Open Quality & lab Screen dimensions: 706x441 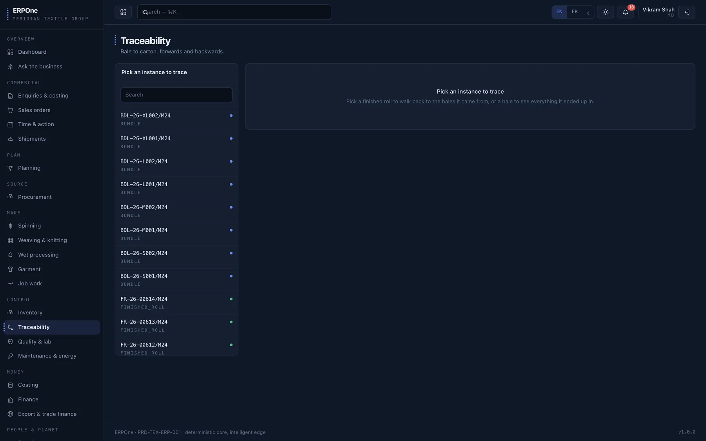(x=52, y=341)
